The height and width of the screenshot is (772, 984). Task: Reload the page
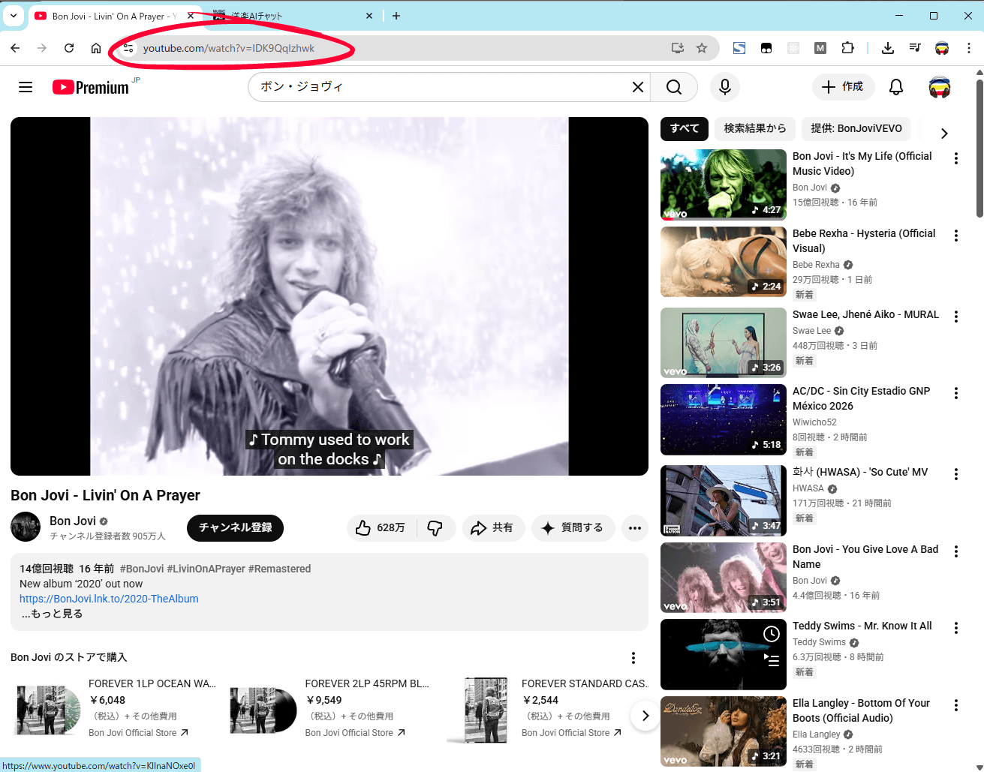click(x=69, y=48)
